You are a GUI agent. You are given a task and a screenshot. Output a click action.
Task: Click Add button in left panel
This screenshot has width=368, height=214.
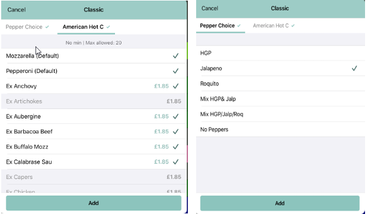pyautogui.click(x=94, y=203)
